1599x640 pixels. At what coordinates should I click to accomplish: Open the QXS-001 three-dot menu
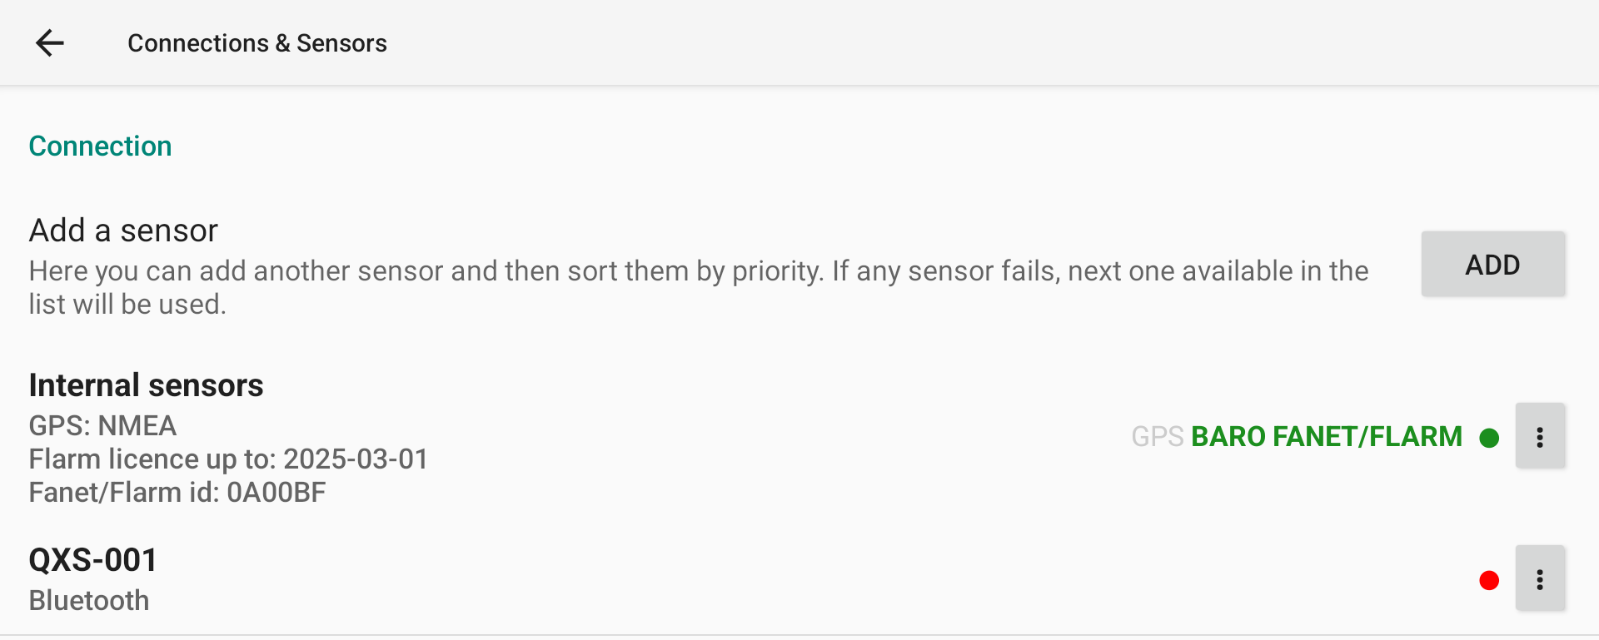[1540, 579]
